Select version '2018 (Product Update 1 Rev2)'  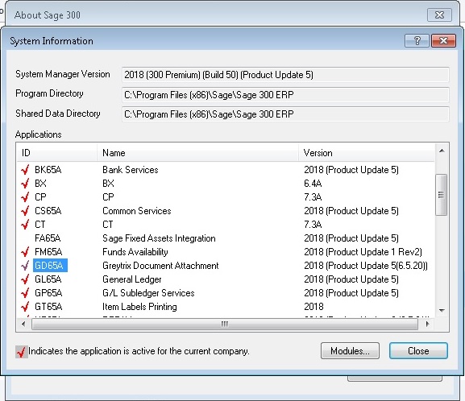(363, 252)
